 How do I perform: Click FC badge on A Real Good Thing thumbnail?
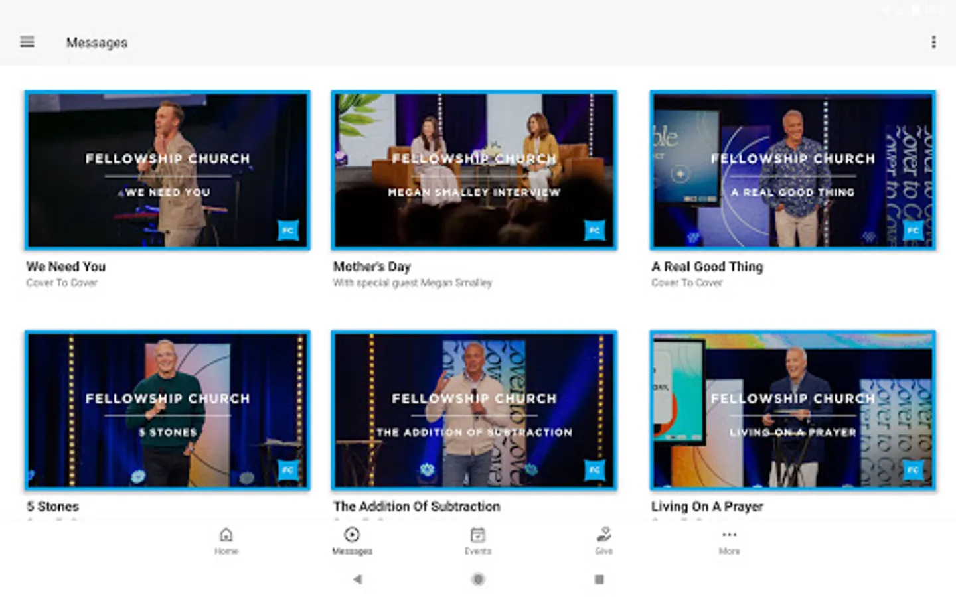pos(913,230)
